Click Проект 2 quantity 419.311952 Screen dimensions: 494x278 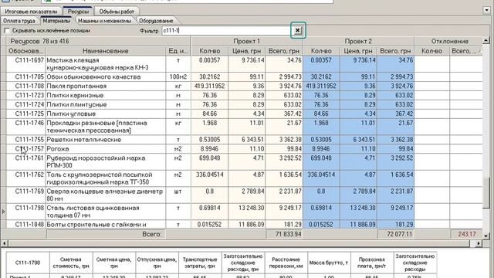point(321,86)
